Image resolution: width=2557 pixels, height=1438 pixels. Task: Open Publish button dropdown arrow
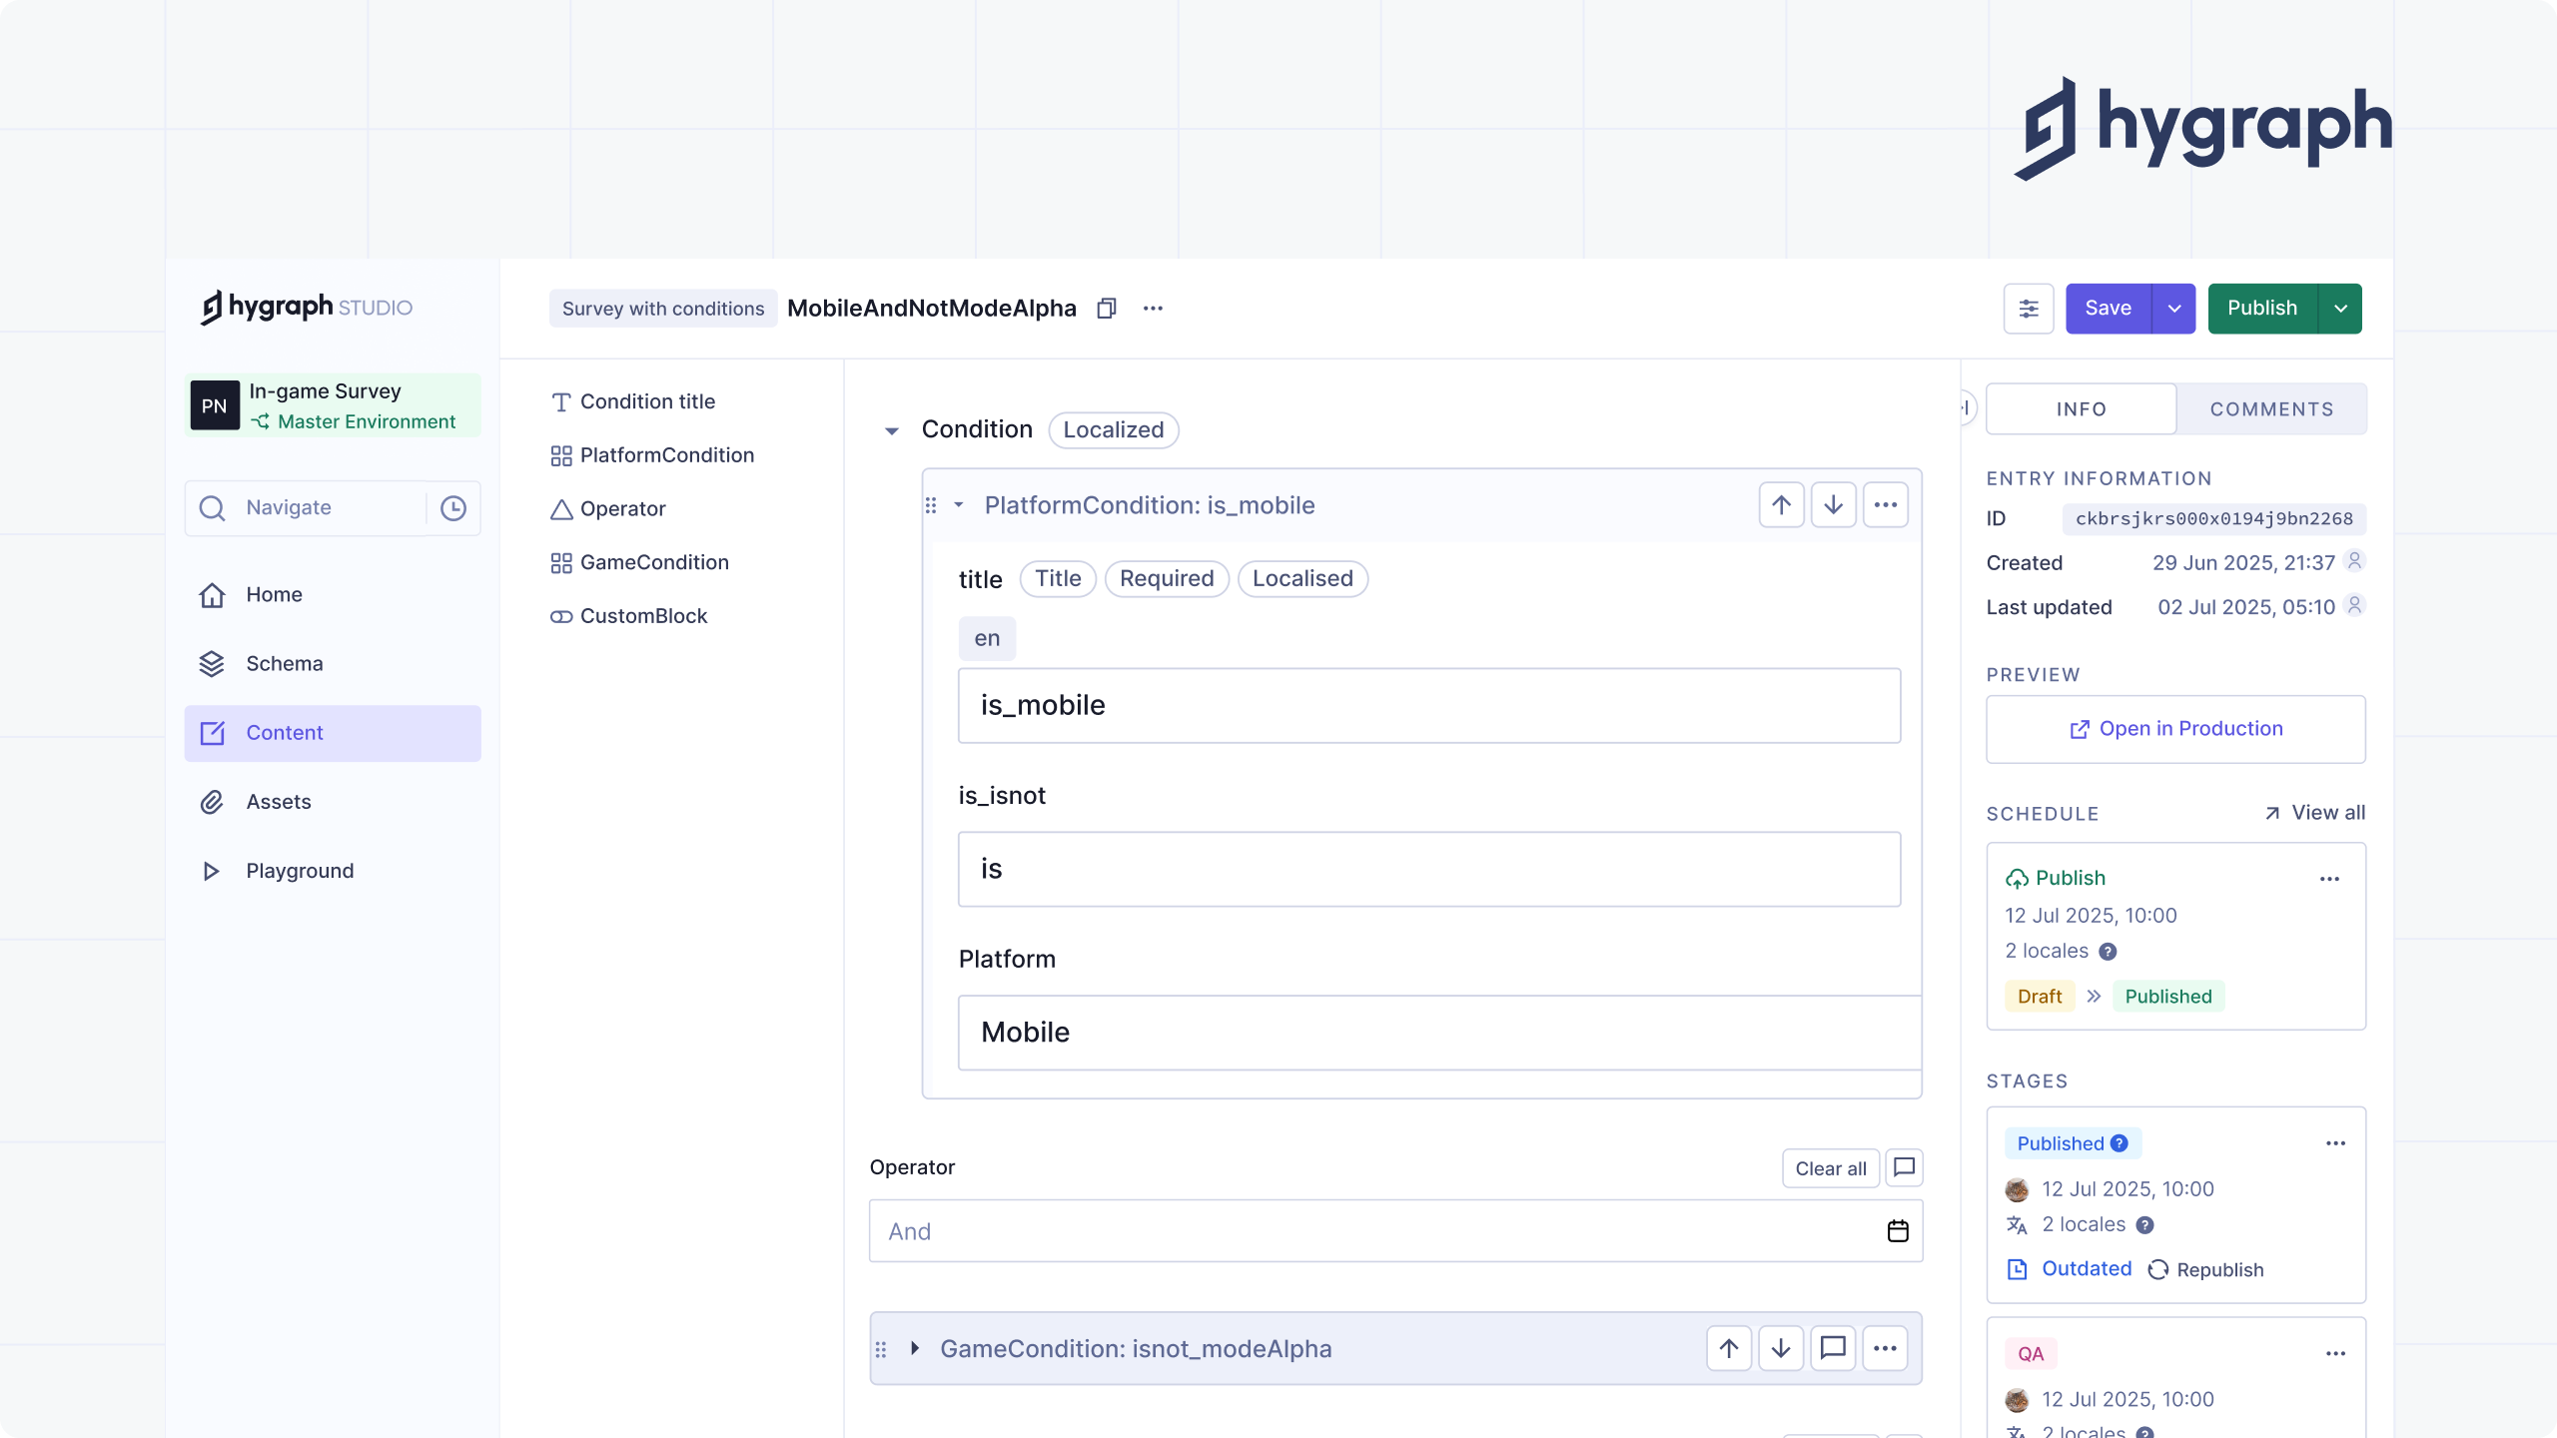coord(2340,309)
